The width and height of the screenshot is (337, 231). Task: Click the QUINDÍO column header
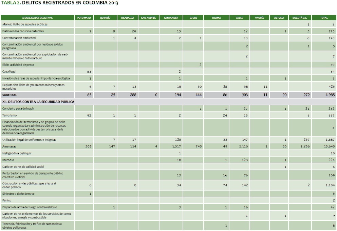105,18
